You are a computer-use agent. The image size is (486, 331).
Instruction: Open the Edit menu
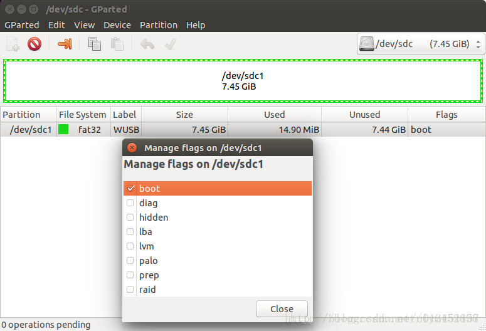pos(56,25)
